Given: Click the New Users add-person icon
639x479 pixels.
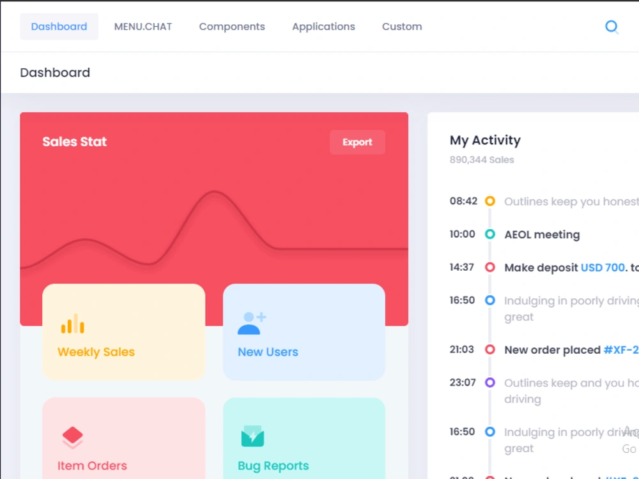Looking at the screenshot, I should [252, 323].
